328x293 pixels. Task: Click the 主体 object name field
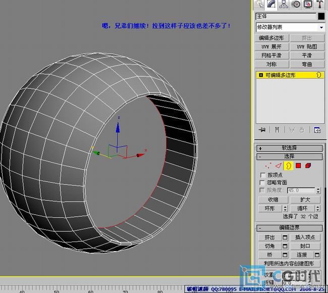pyautogui.click(x=286, y=16)
